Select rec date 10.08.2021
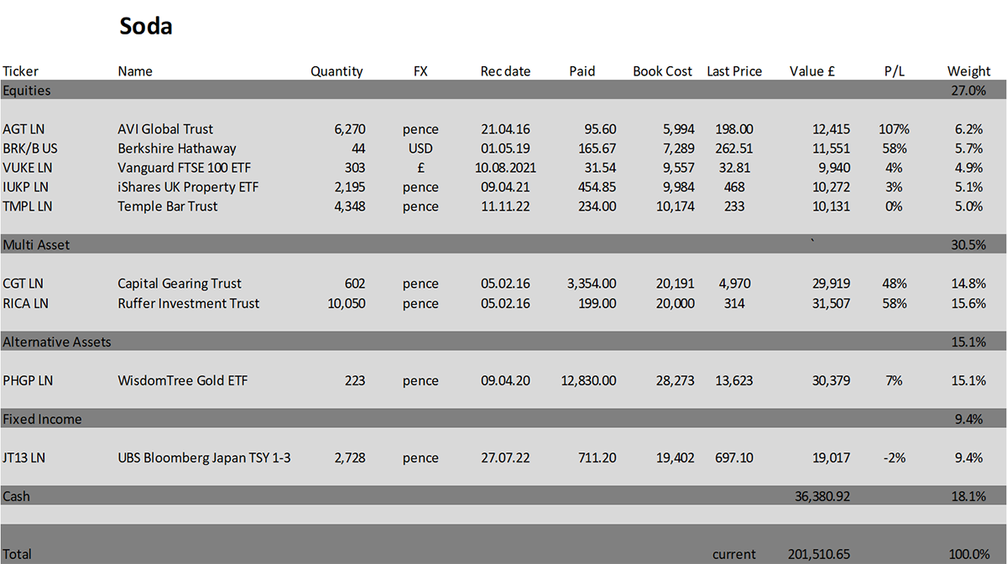The height and width of the screenshot is (564, 1007). (505, 168)
